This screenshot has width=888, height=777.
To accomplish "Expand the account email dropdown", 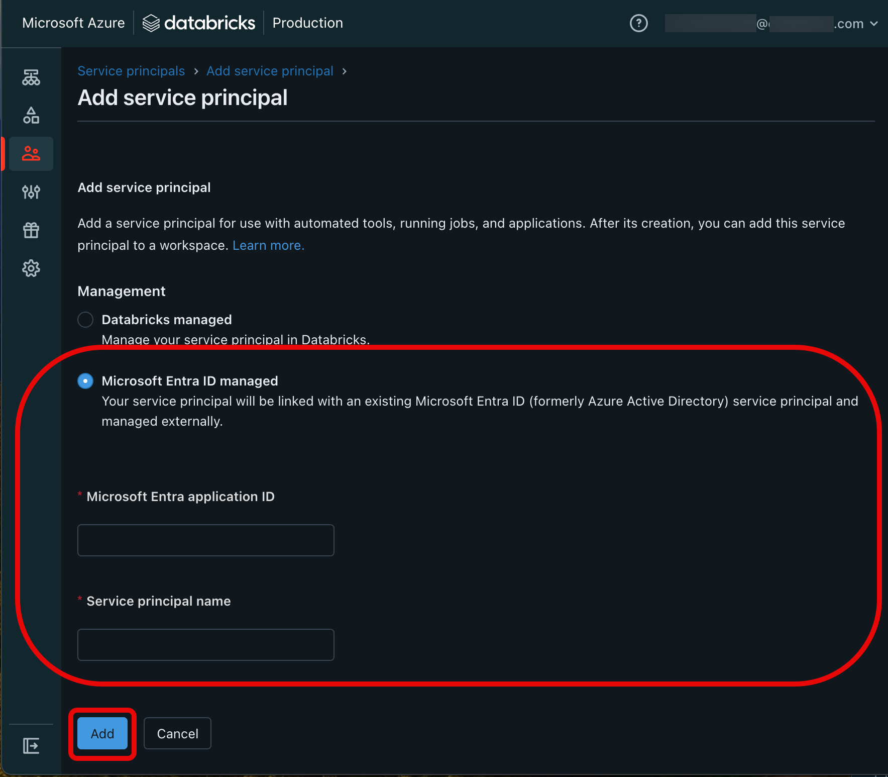I will 771,24.
